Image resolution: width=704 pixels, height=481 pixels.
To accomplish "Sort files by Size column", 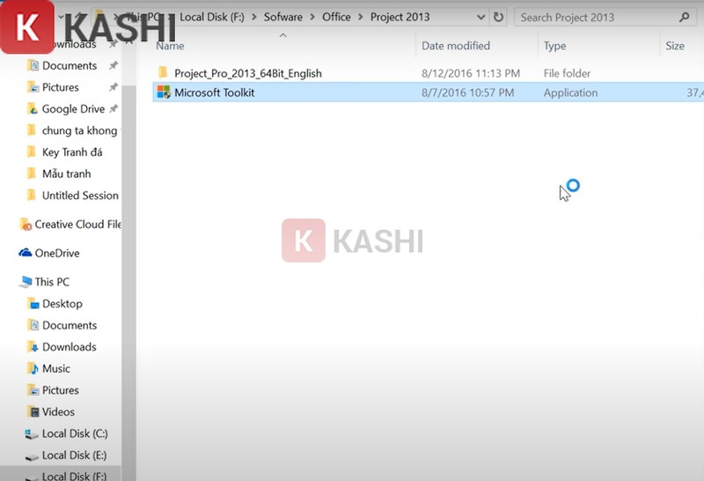I will coord(675,46).
